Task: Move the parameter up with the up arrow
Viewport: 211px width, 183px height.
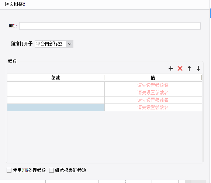Action: [x=189, y=68]
